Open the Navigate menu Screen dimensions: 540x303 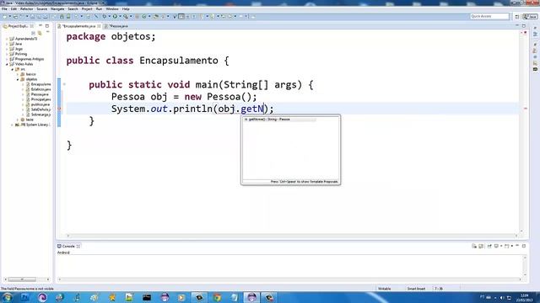click(x=57, y=9)
